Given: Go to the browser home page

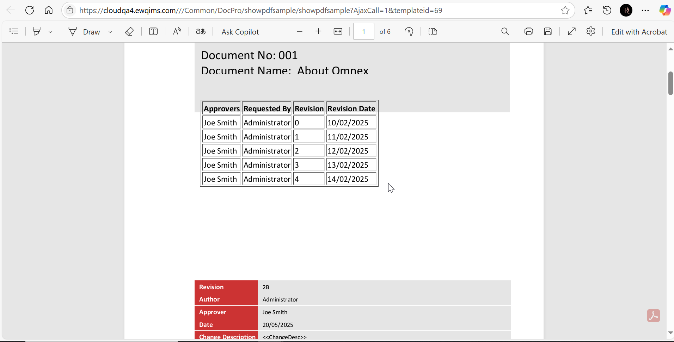Looking at the screenshot, I should (49, 10).
